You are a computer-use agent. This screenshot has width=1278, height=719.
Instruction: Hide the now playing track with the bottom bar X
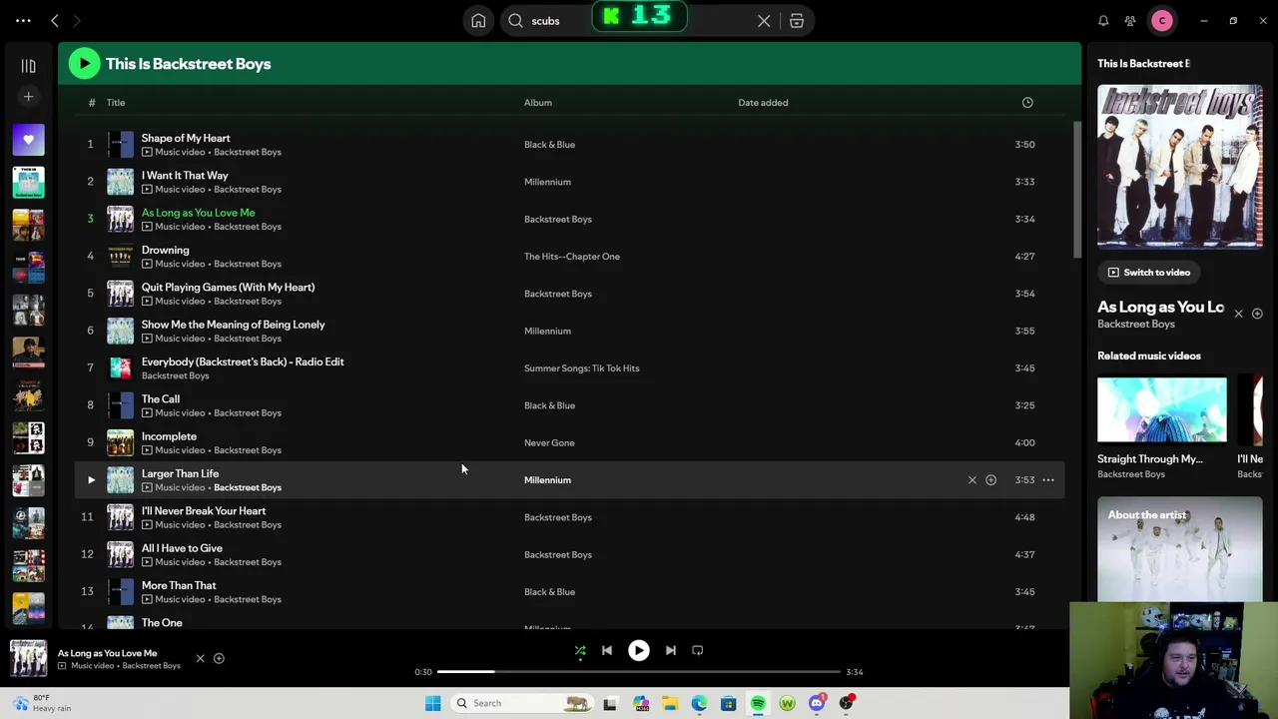(200, 659)
